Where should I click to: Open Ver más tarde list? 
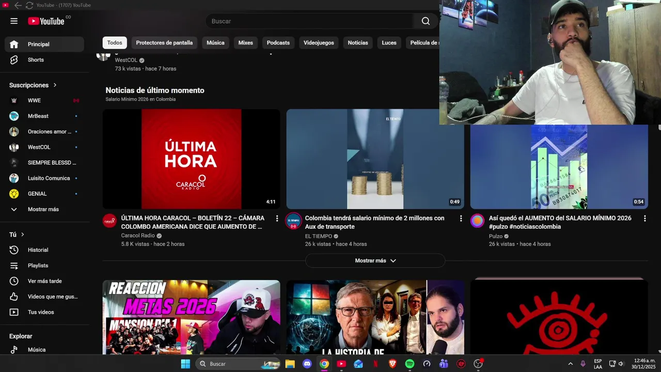[44, 281]
